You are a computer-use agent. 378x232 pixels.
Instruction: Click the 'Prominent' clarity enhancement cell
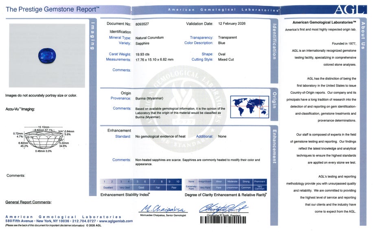(259, 181)
